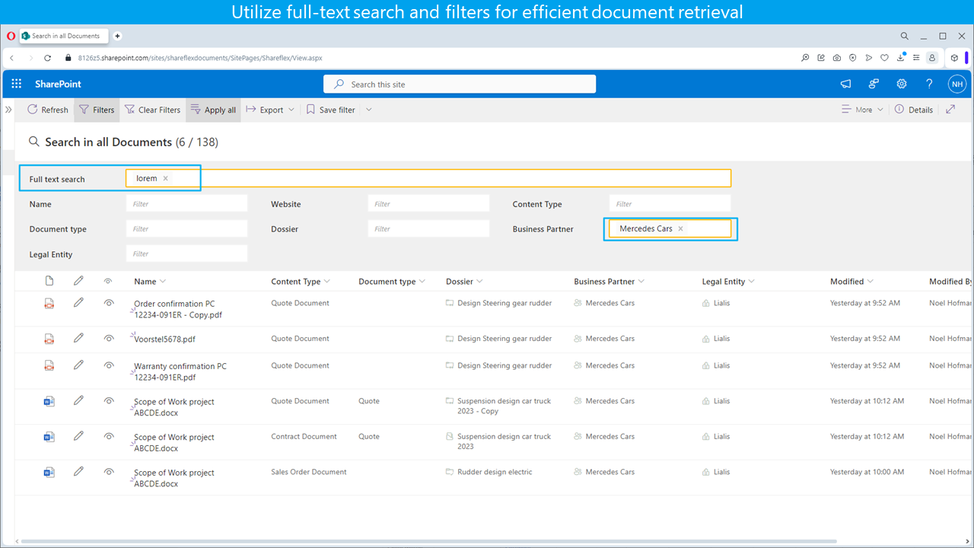
Task: Open Order confirmation PC 12234-091ER - Copy.pdf
Action: (x=178, y=309)
